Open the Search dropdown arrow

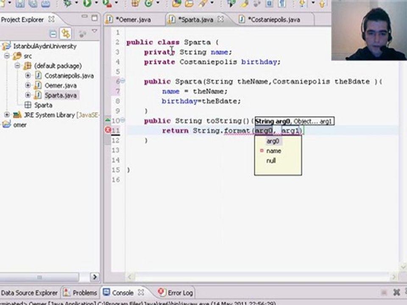click(212, 3)
